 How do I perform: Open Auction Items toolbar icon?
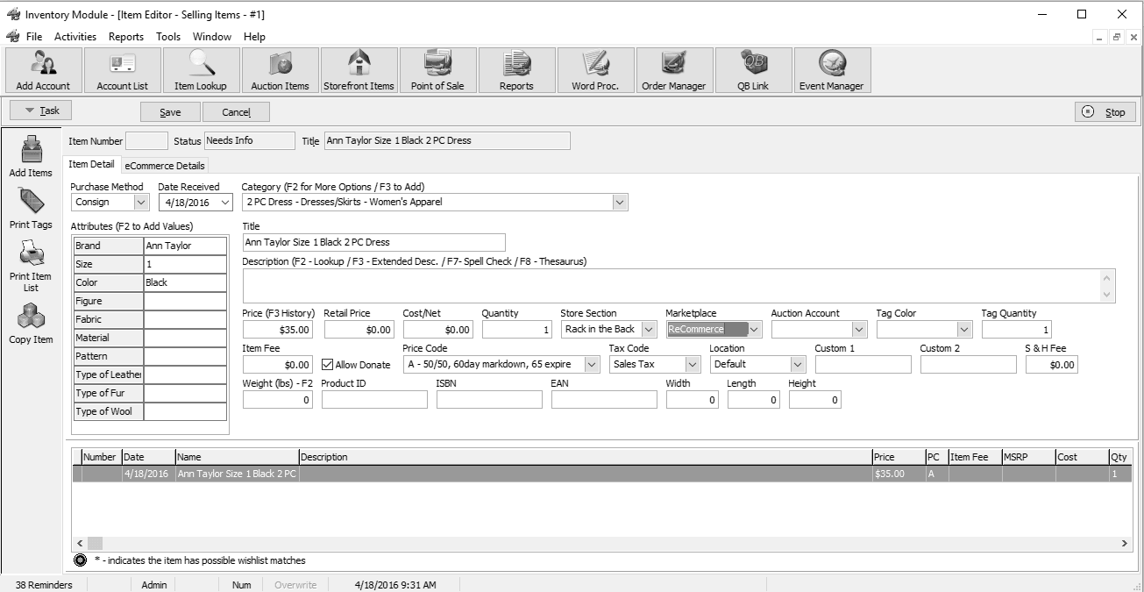coord(280,70)
